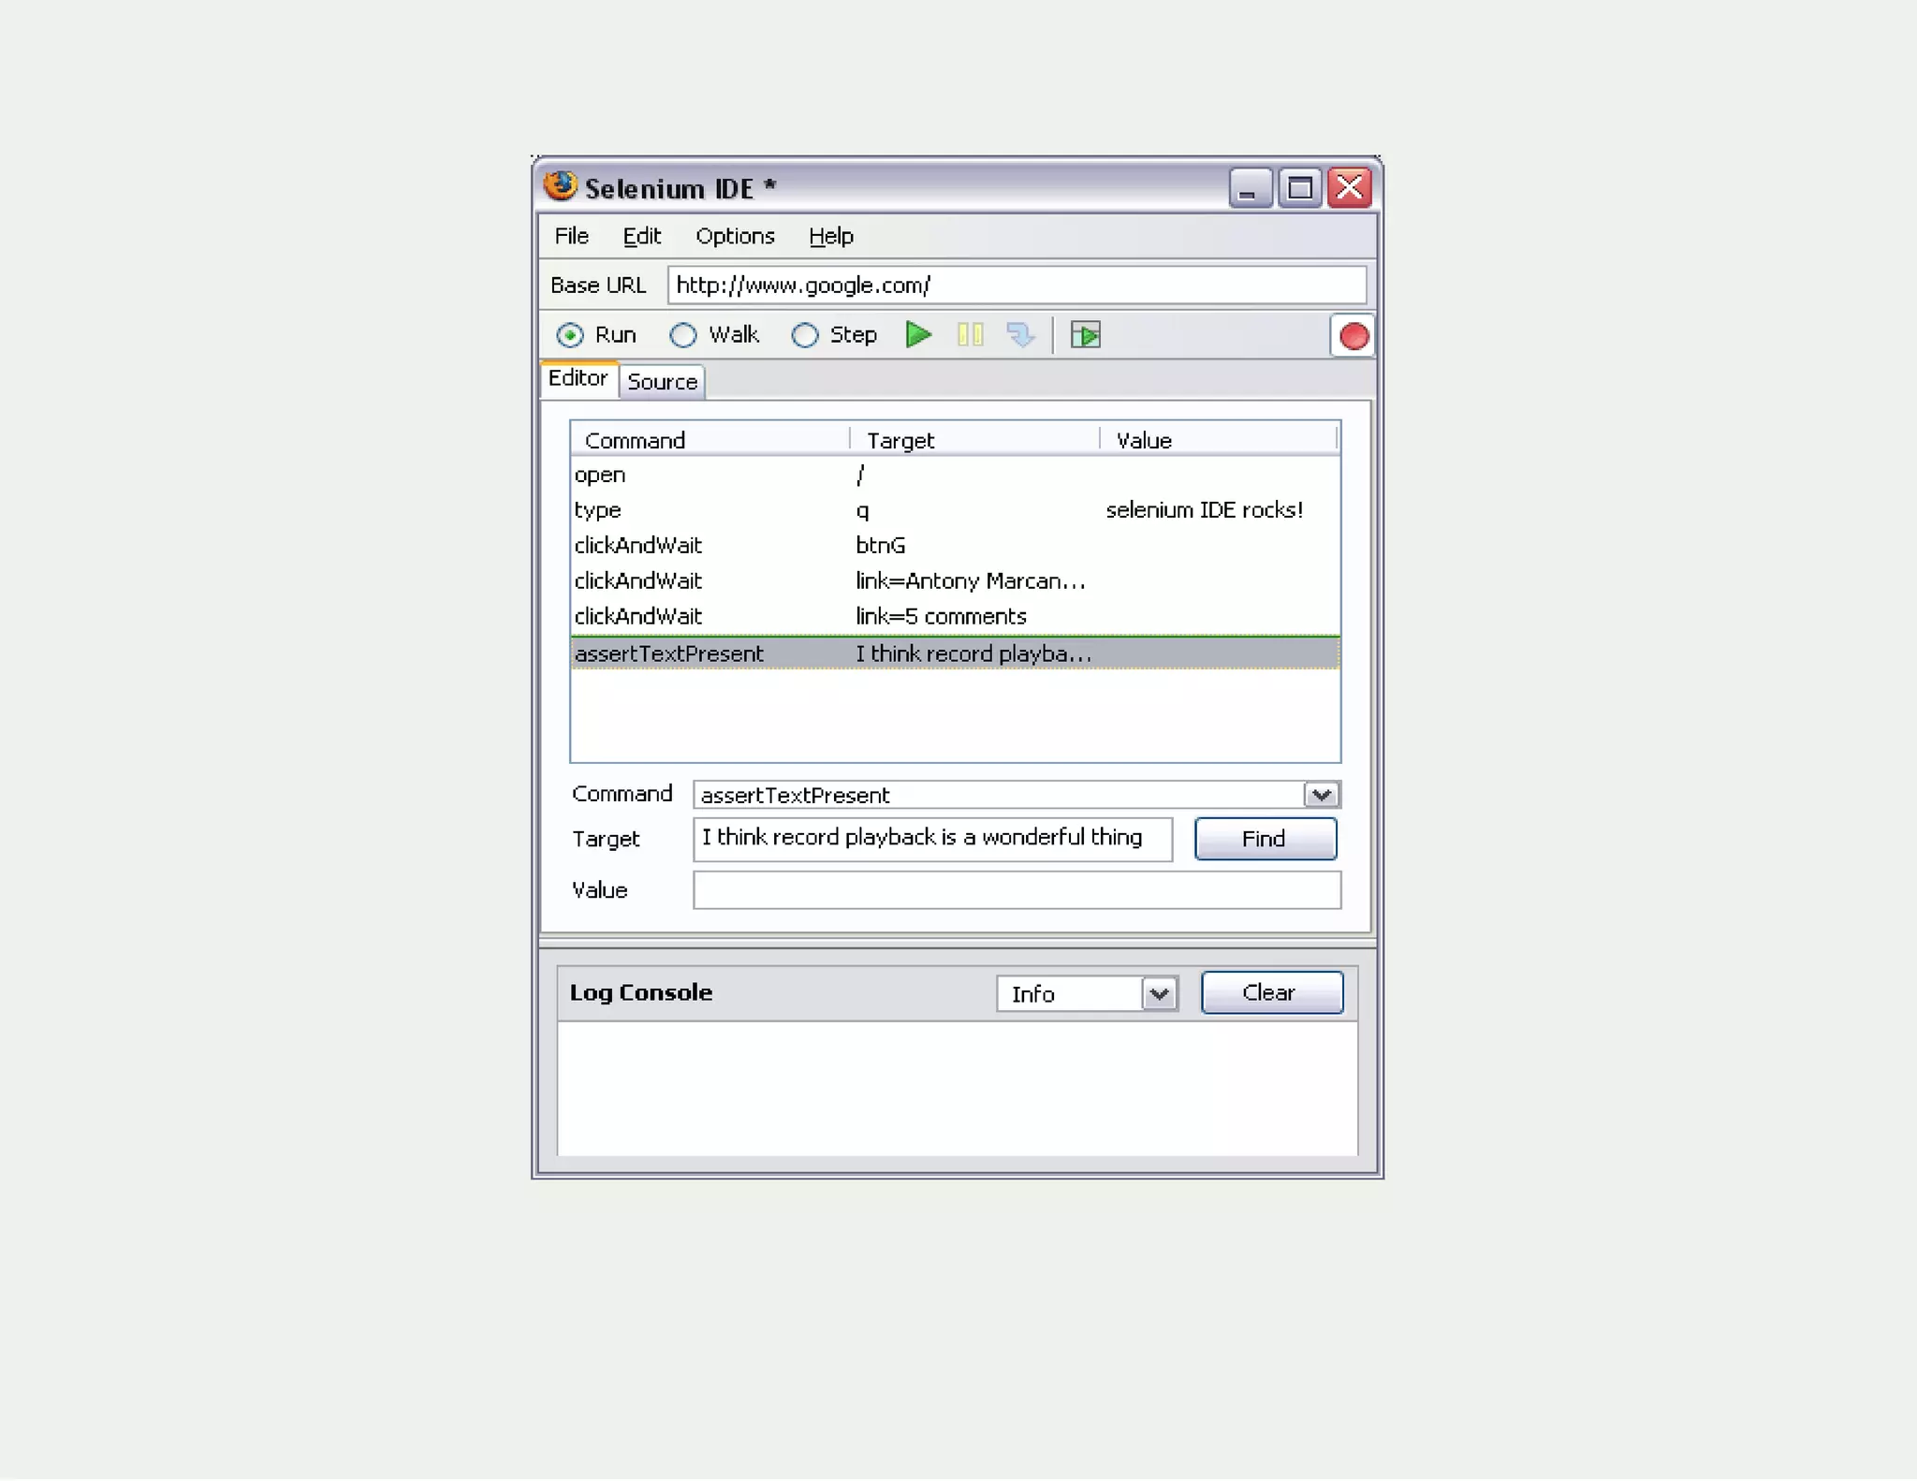This screenshot has height=1481, width=1917.
Task: Click the TestRunner play icon
Action: coord(1086,334)
